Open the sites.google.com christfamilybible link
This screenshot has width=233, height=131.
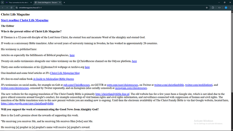27,103
